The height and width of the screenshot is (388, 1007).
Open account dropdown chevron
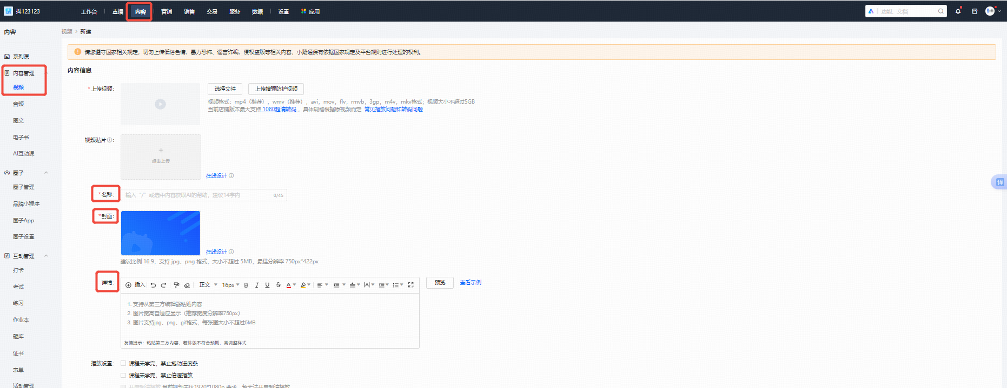[x=999, y=11]
